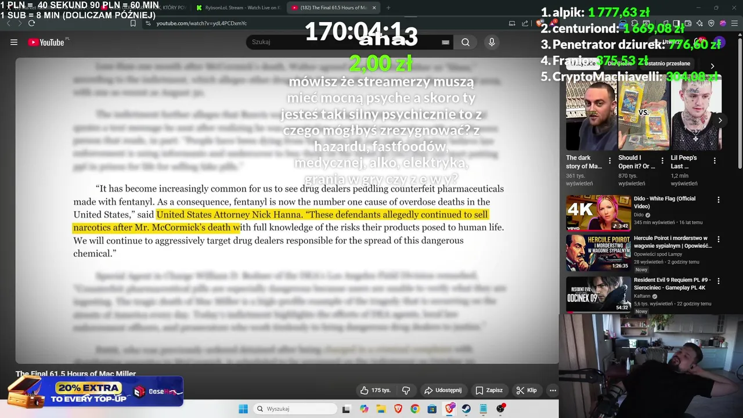
Task: Open Dido White Flag 4K thumbnail
Action: 598,213
